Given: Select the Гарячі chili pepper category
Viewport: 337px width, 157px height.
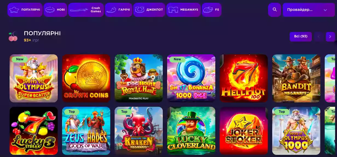Looking at the screenshot, I should click(119, 10).
